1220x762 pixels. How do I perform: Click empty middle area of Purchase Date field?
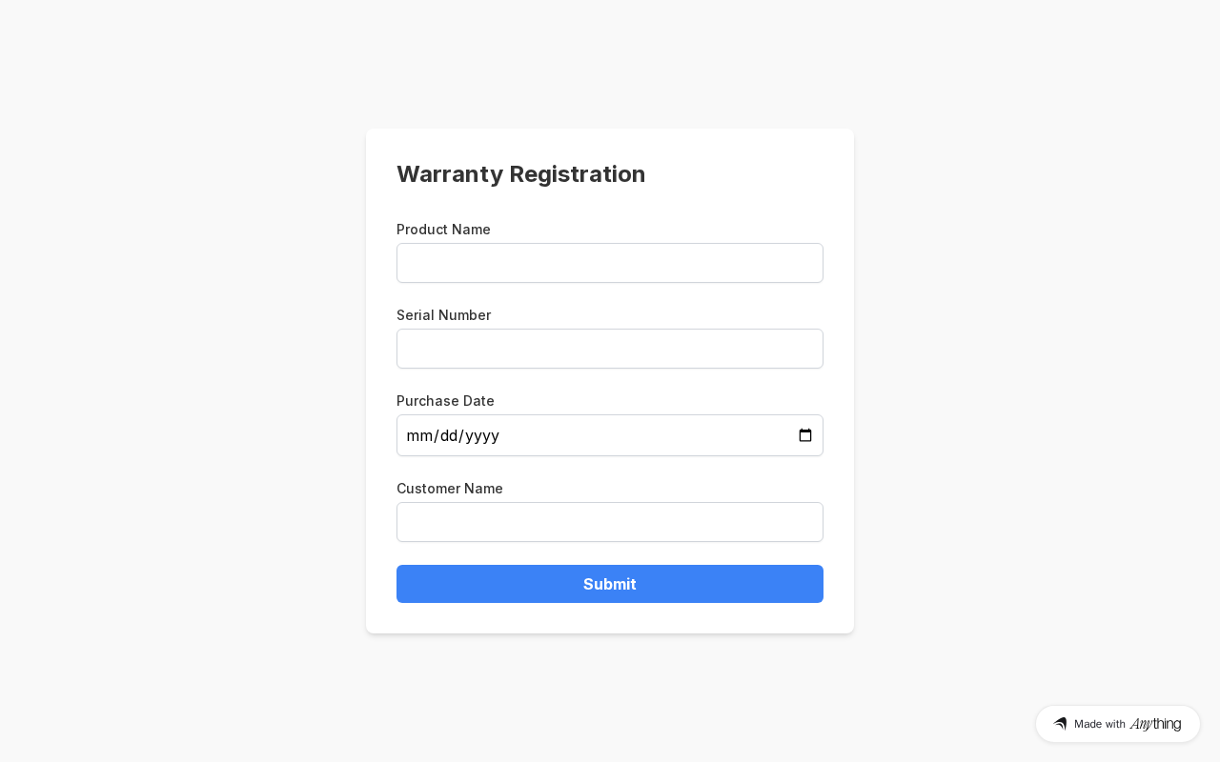648,435
